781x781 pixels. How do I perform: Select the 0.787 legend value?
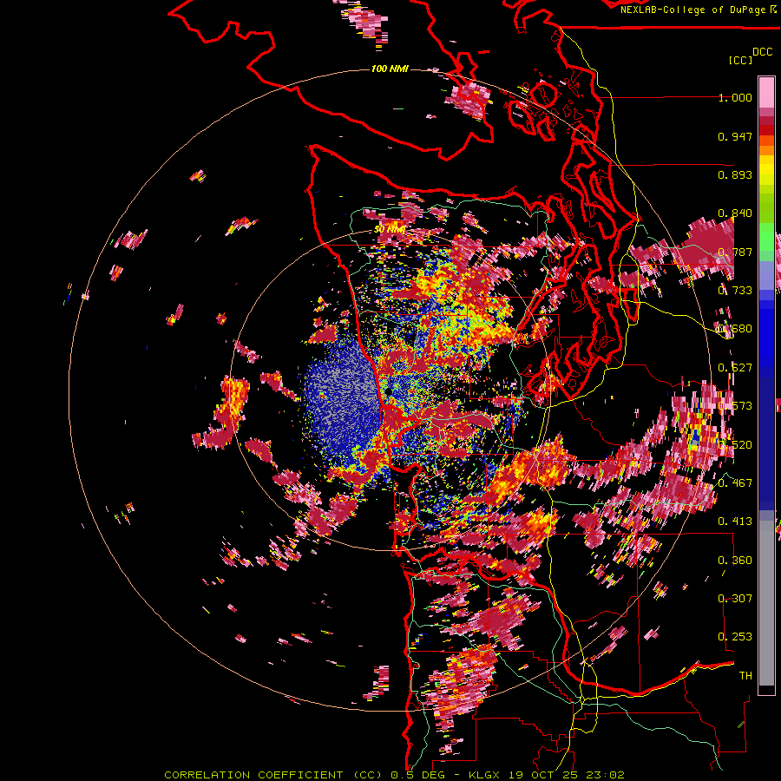tap(735, 252)
